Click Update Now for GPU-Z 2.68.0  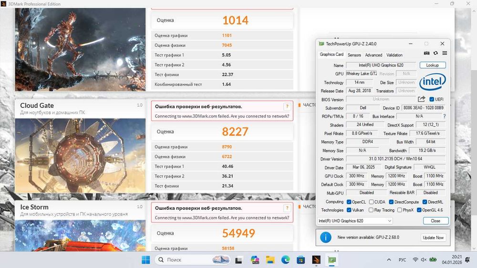[x=433, y=237]
